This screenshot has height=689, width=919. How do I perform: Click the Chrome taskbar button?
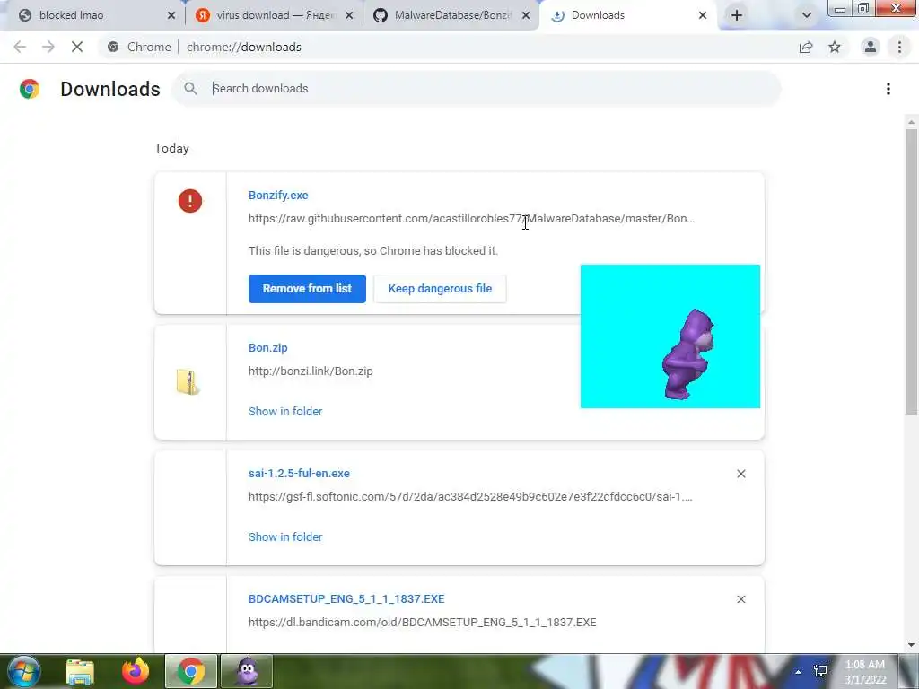coord(190,671)
